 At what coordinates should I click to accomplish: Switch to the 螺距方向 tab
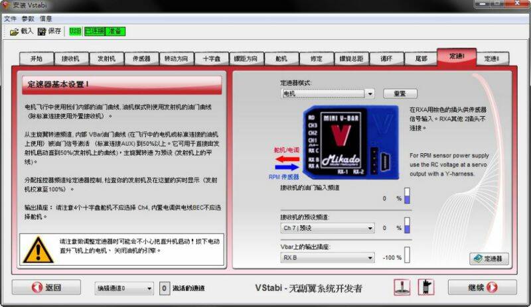pyautogui.click(x=246, y=58)
